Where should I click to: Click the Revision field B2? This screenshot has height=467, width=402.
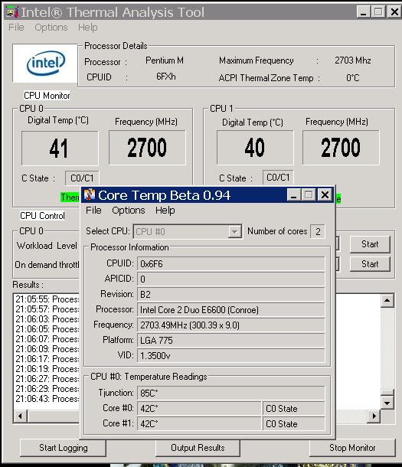coord(230,294)
